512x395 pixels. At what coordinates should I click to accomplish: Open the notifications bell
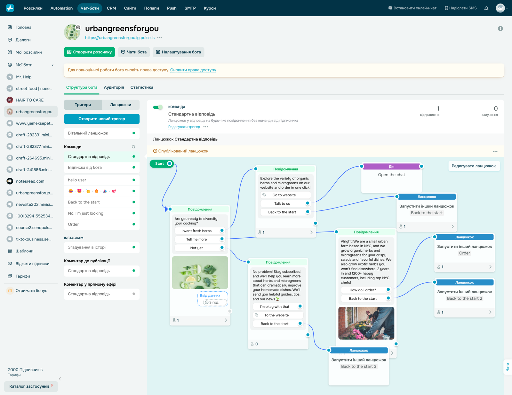pos(486,8)
